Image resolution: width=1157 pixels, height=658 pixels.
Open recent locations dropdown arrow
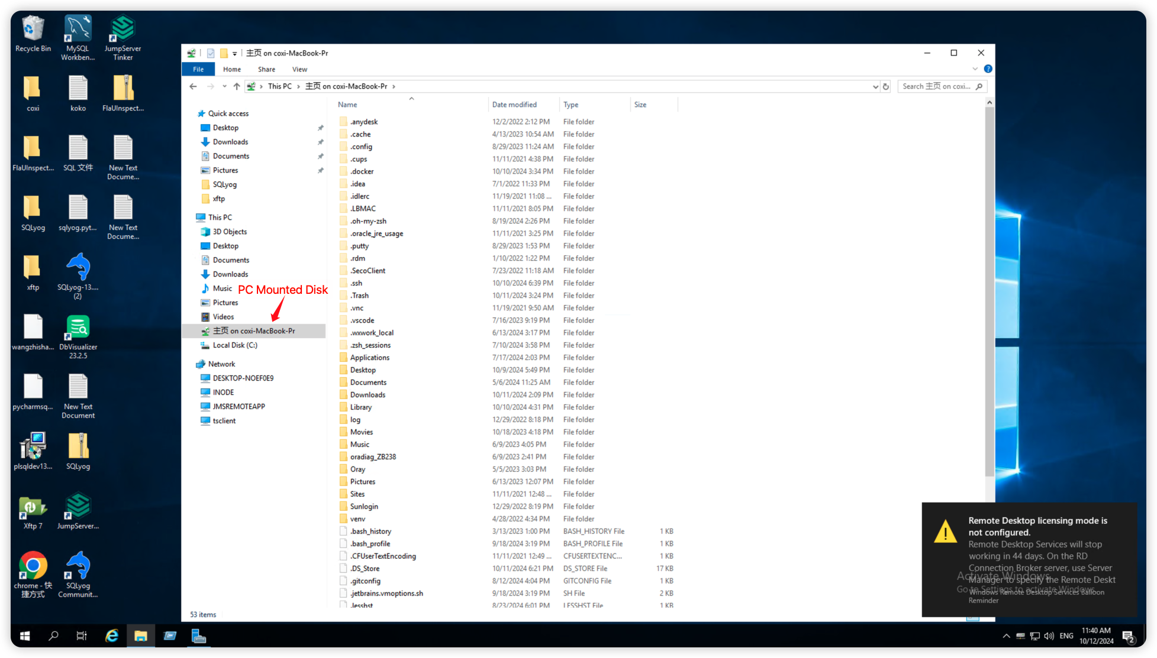tap(224, 86)
